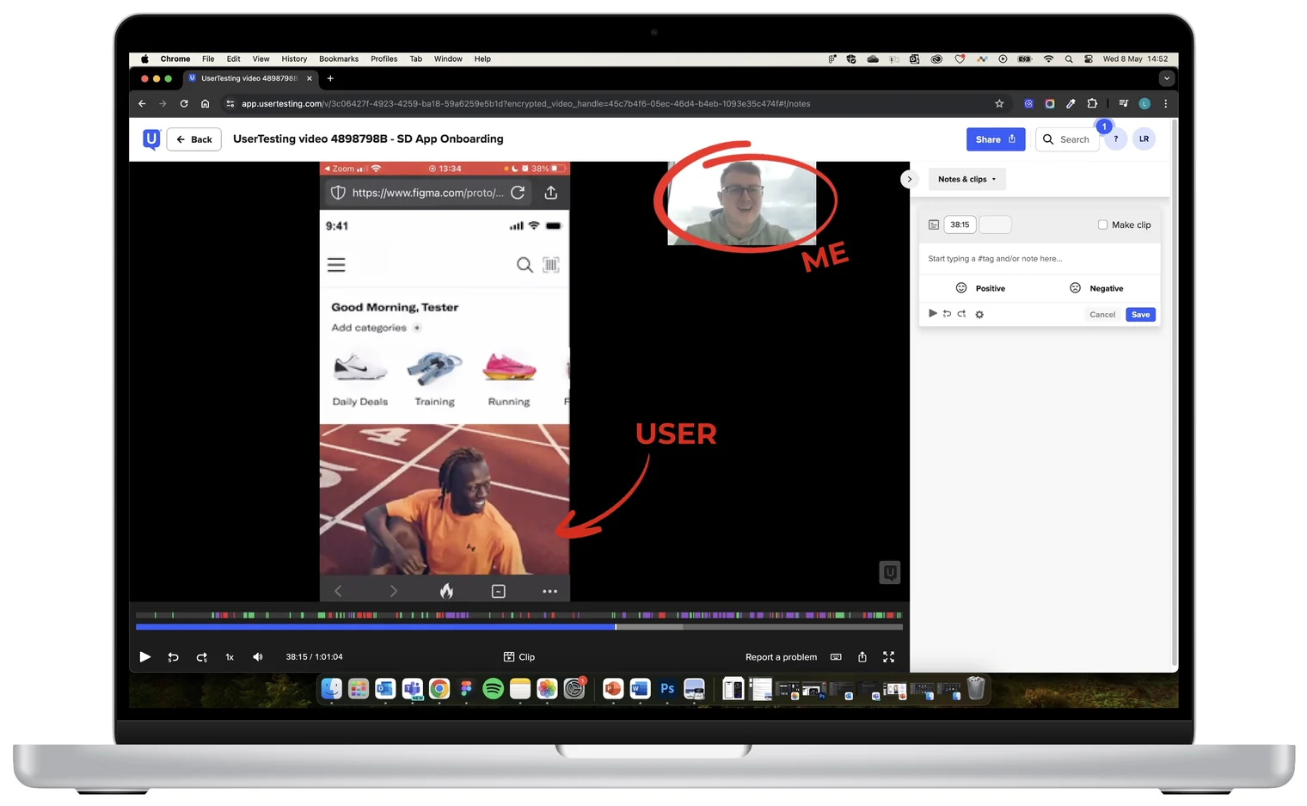Cancel the note
This screenshot has width=1307, height=806.
tap(1102, 315)
